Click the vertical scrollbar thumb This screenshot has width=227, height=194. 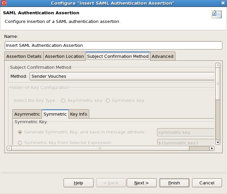pos(218,83)
